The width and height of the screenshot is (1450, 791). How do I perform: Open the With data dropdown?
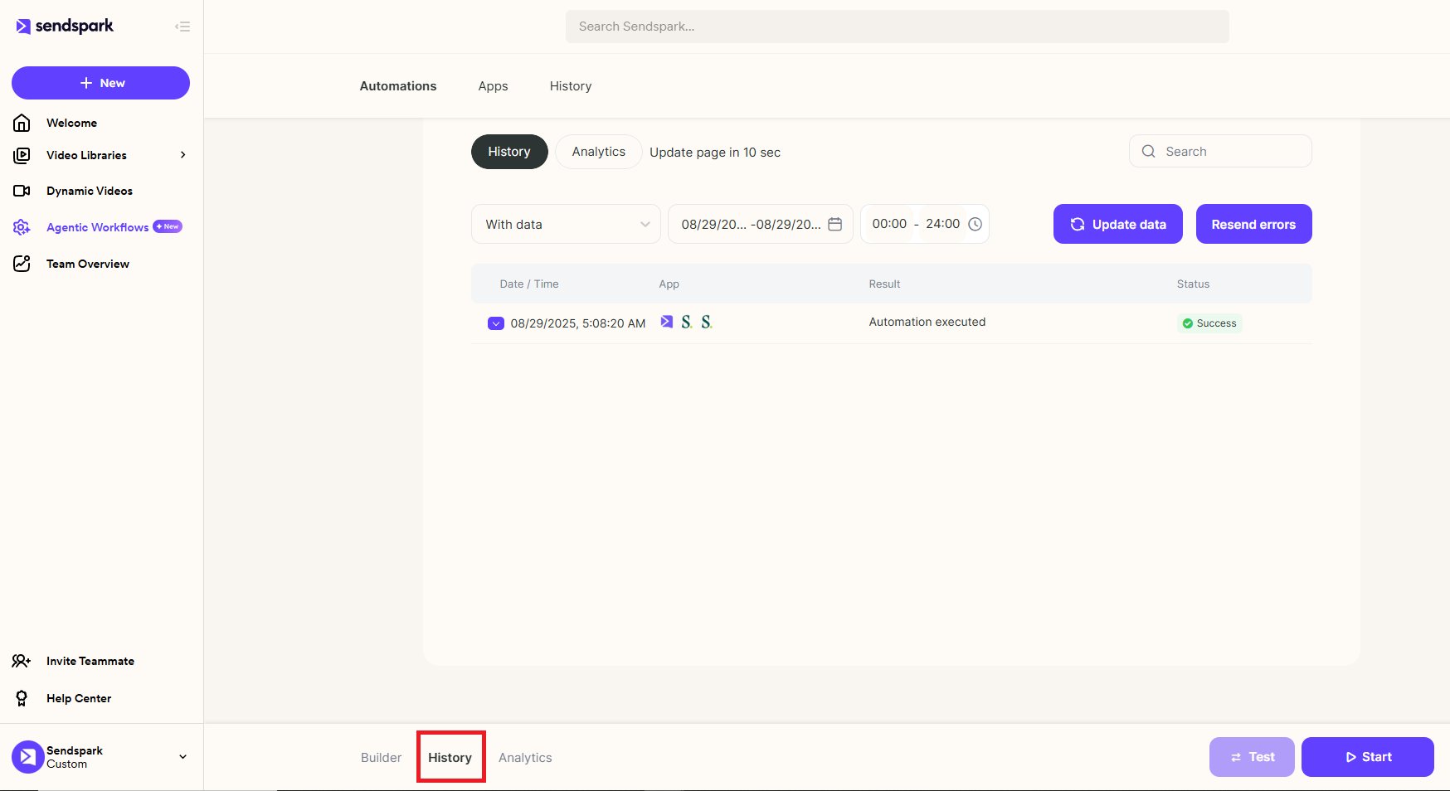(566, 224)
